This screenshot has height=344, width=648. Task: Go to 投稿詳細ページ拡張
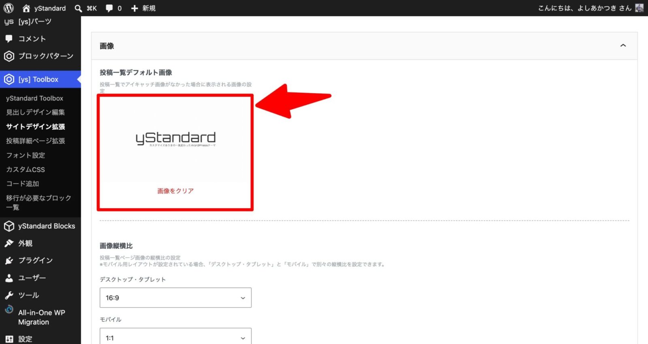[35, 141]
